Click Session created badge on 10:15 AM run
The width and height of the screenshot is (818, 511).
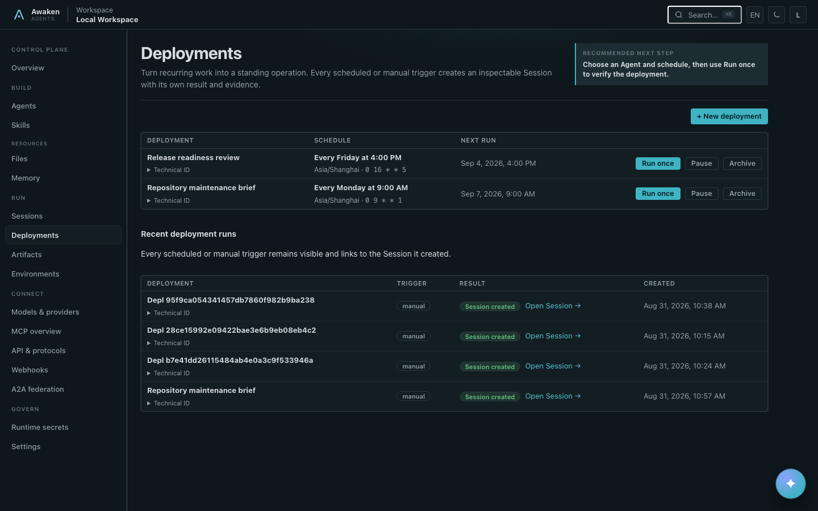tap(490, 337)
